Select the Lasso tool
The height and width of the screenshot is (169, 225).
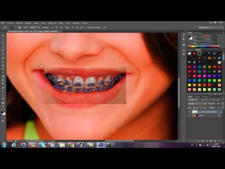point(3,43)
